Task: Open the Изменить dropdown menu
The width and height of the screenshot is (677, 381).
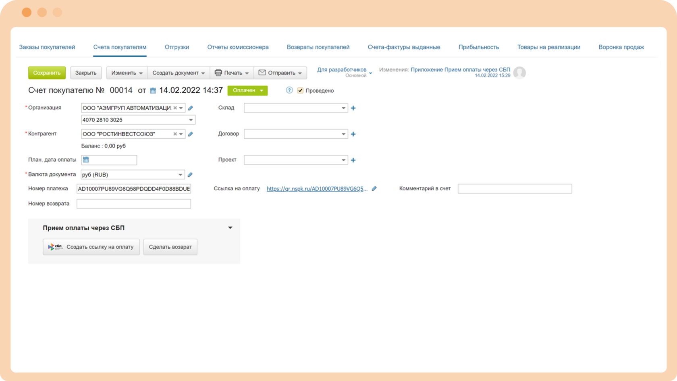Action: click(127, 73)
